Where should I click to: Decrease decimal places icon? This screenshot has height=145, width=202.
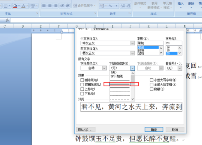pos(128,6)
